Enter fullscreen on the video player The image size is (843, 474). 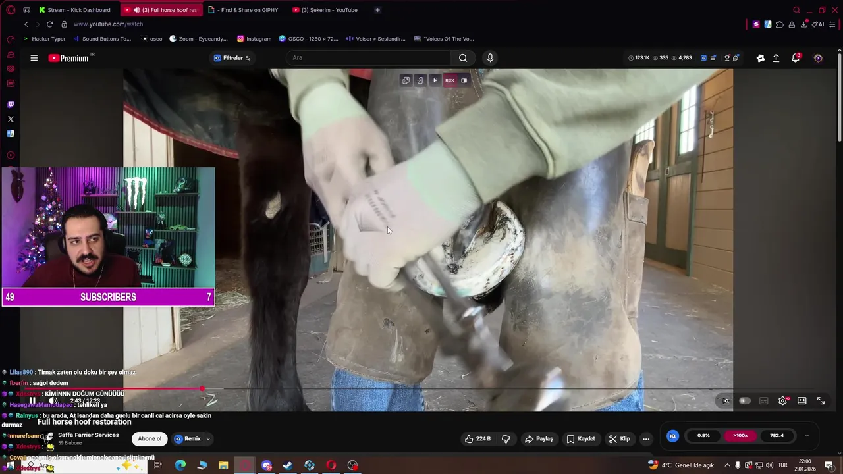tap(821, 401)
